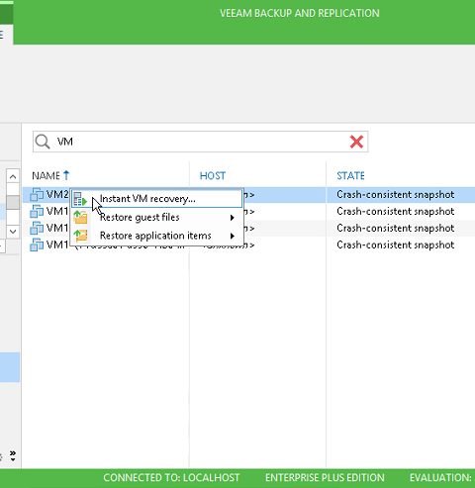Expand the navigation overflow chevron
Screen dimensions: 475x488
(13, 455)
